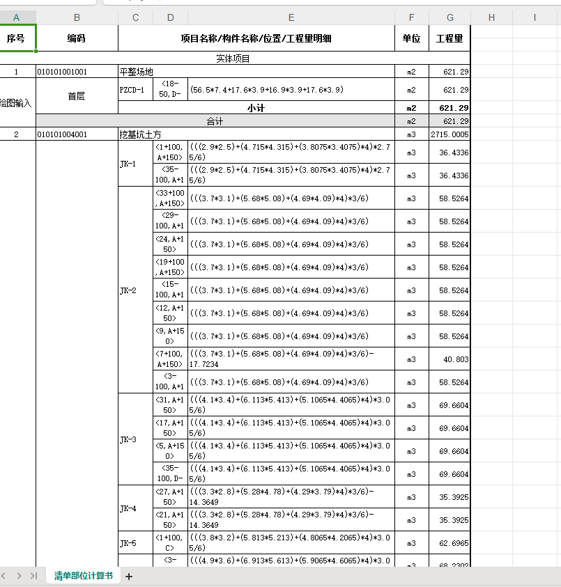Screen dimensions: 561x587
Task: Select the 挖基坑土方 item cell
Action: 256,134
